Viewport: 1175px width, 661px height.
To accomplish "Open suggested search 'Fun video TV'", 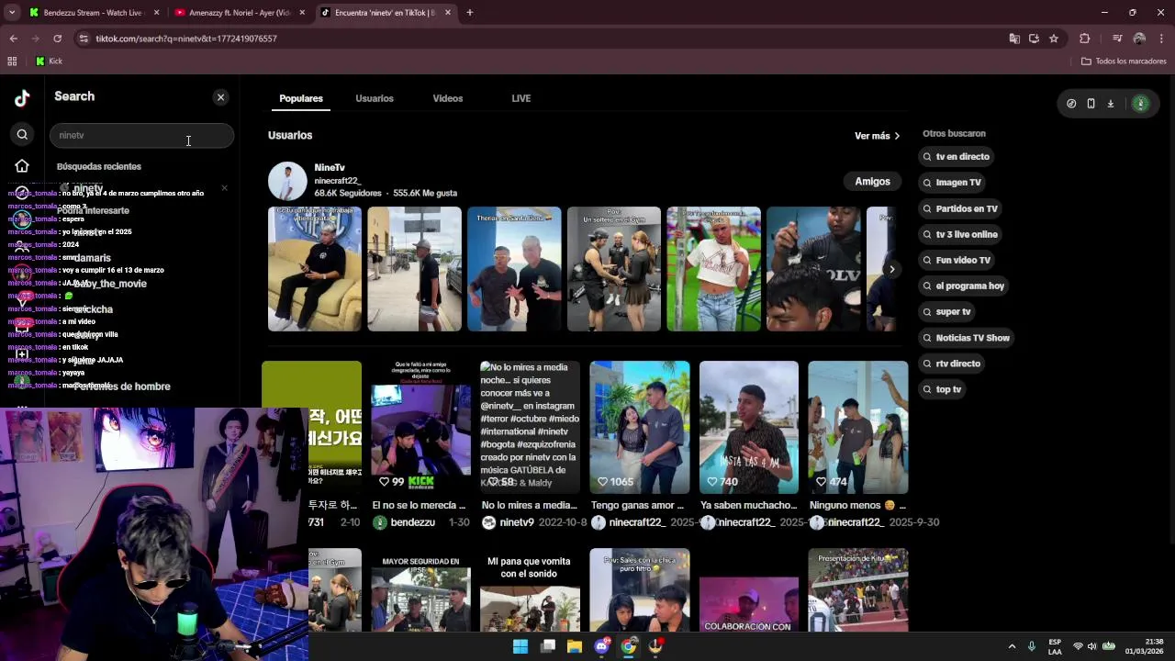I will click(957, 260).
